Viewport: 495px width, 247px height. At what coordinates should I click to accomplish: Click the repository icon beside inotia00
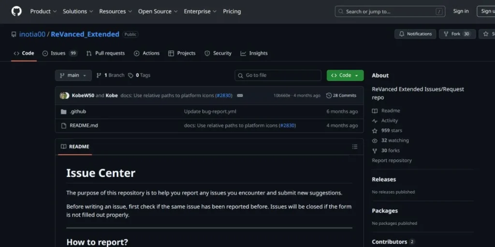point(14,34)
